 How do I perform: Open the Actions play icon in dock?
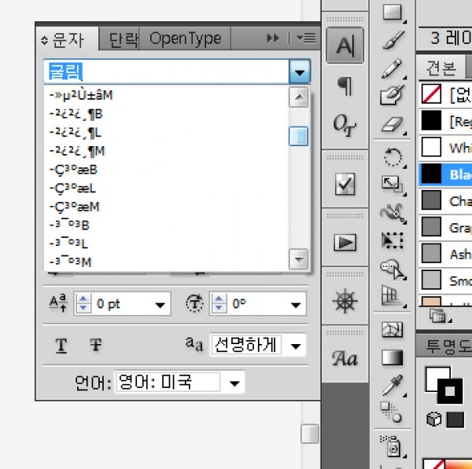tap(345, 242)
